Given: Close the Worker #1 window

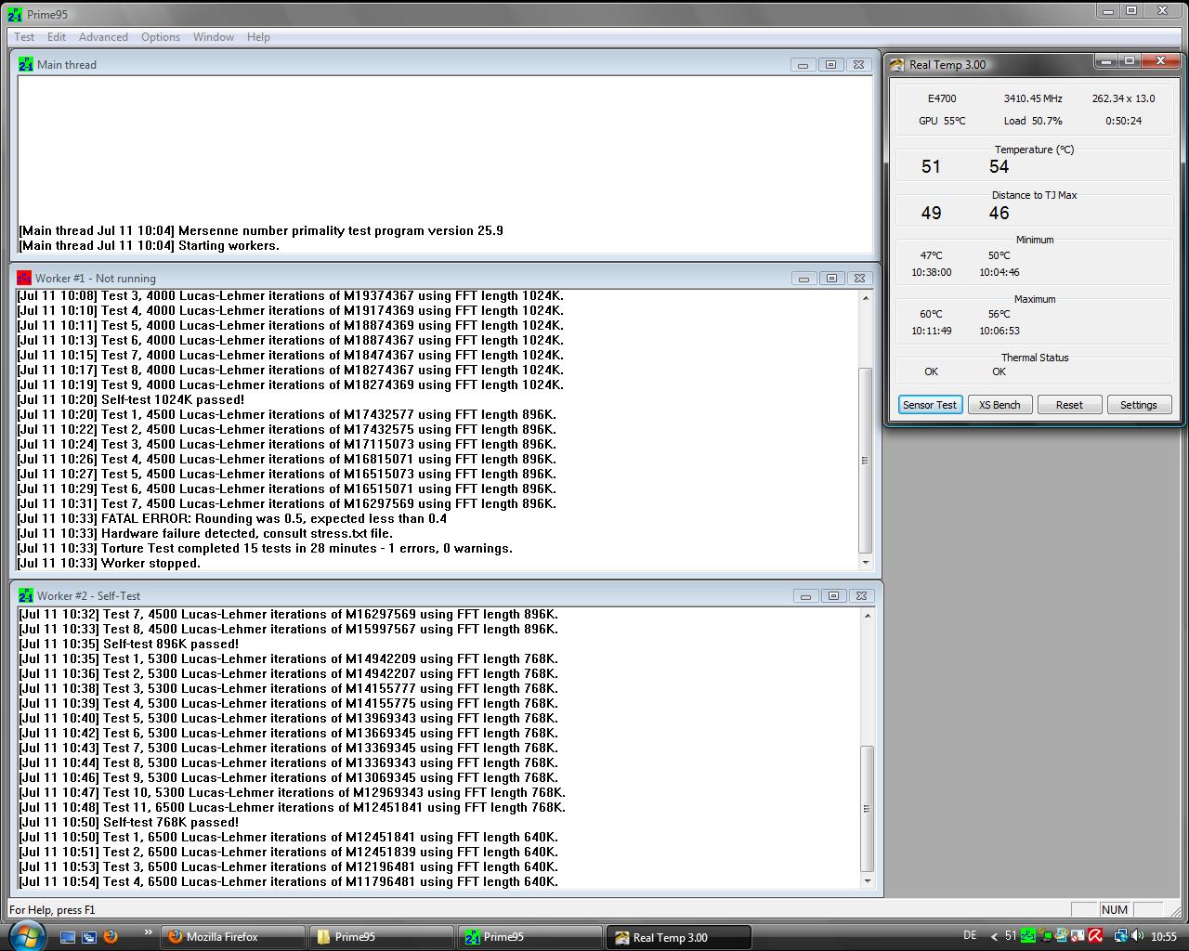Looking at the screenshot, I should click(859, 279).
